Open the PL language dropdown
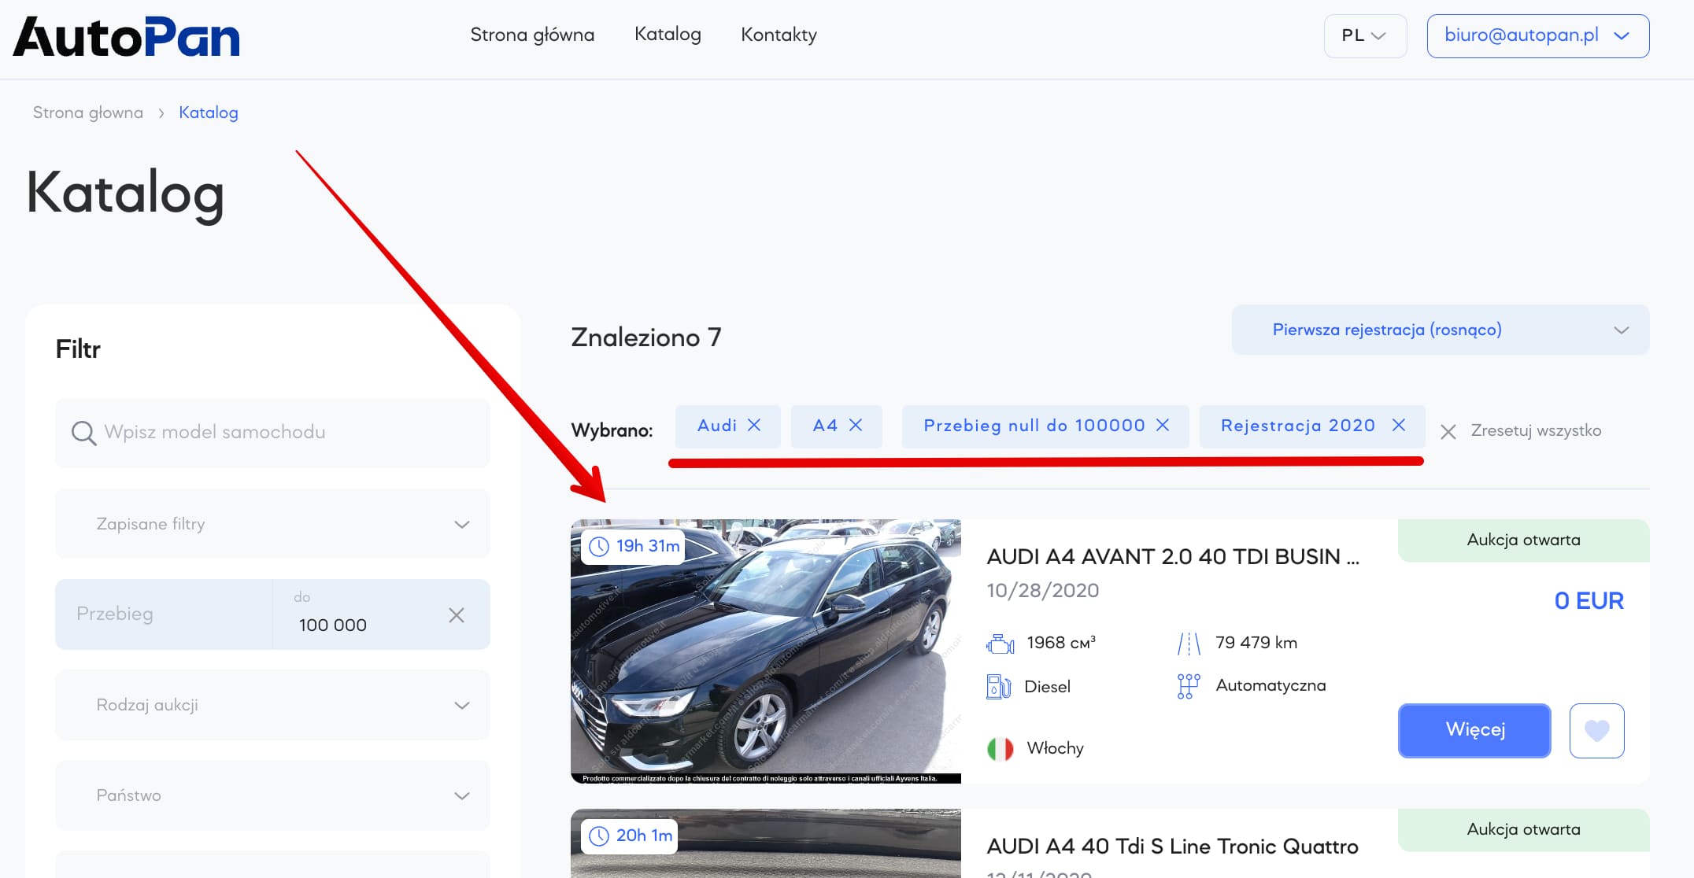The width and height of the screenshot is (1694, 878). point(1364,35)
